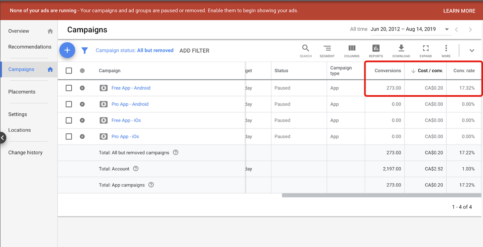Image resolution: width=483 pixels, height=247 pixels.
Task: Sort by the Conv. rate column header
Action: point(464,71)
